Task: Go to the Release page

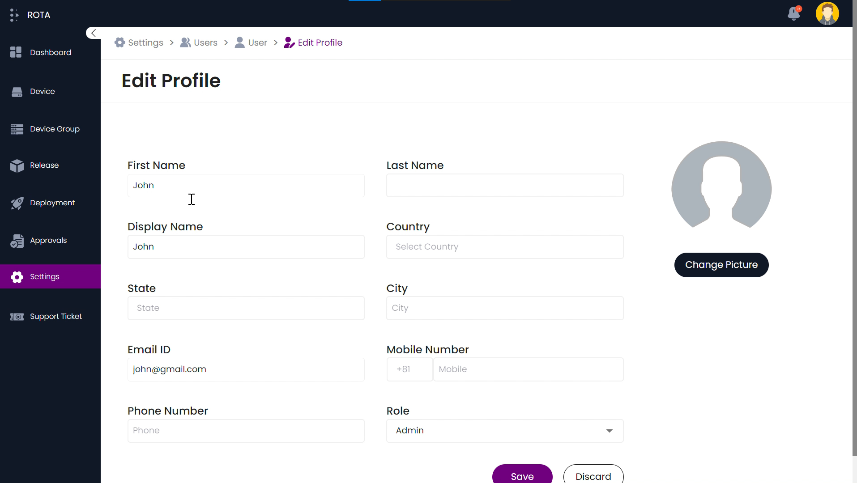Action: click(x=44, y=165)
